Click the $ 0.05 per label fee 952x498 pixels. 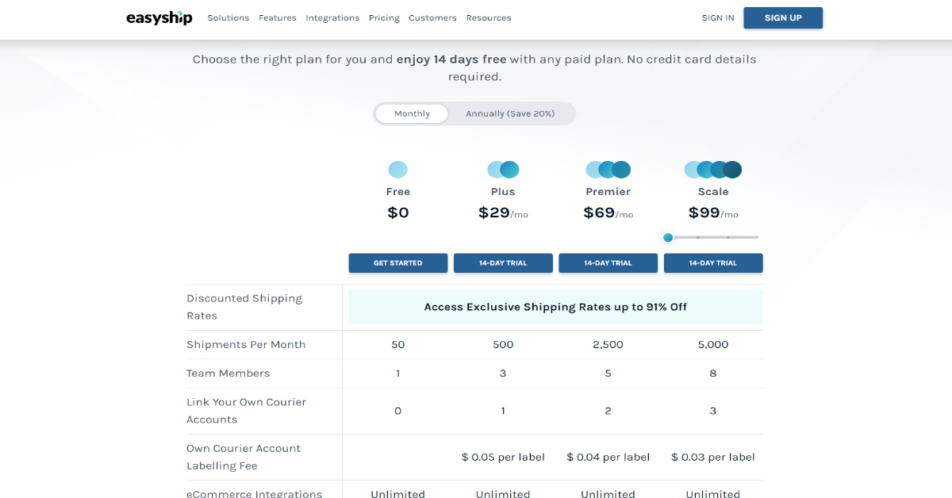click(x=503, y=457)
